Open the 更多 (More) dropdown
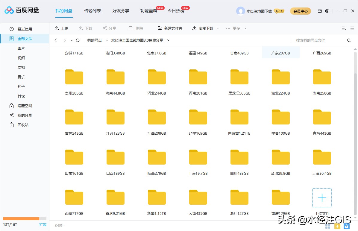 pyautogui.click(x=236, y=28)
